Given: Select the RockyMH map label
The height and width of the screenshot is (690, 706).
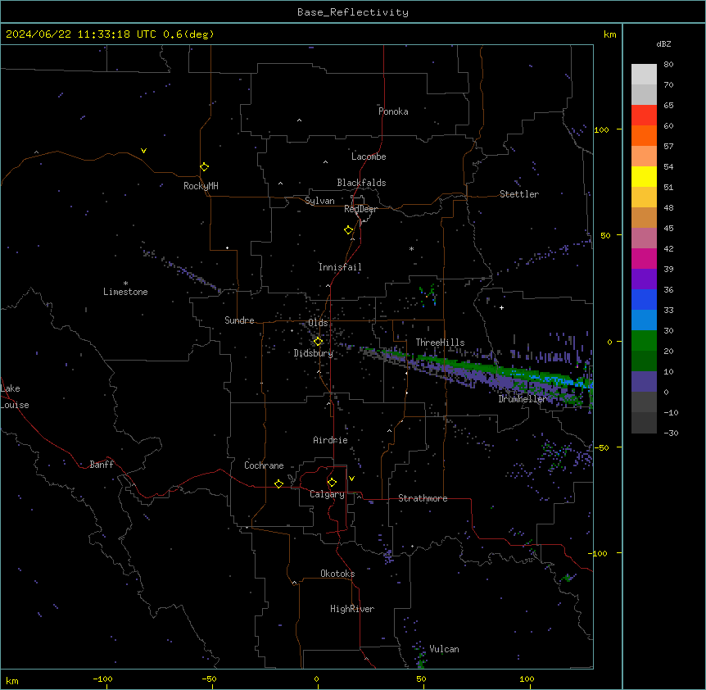Looking at the screenshot, I should coord(201,186).
